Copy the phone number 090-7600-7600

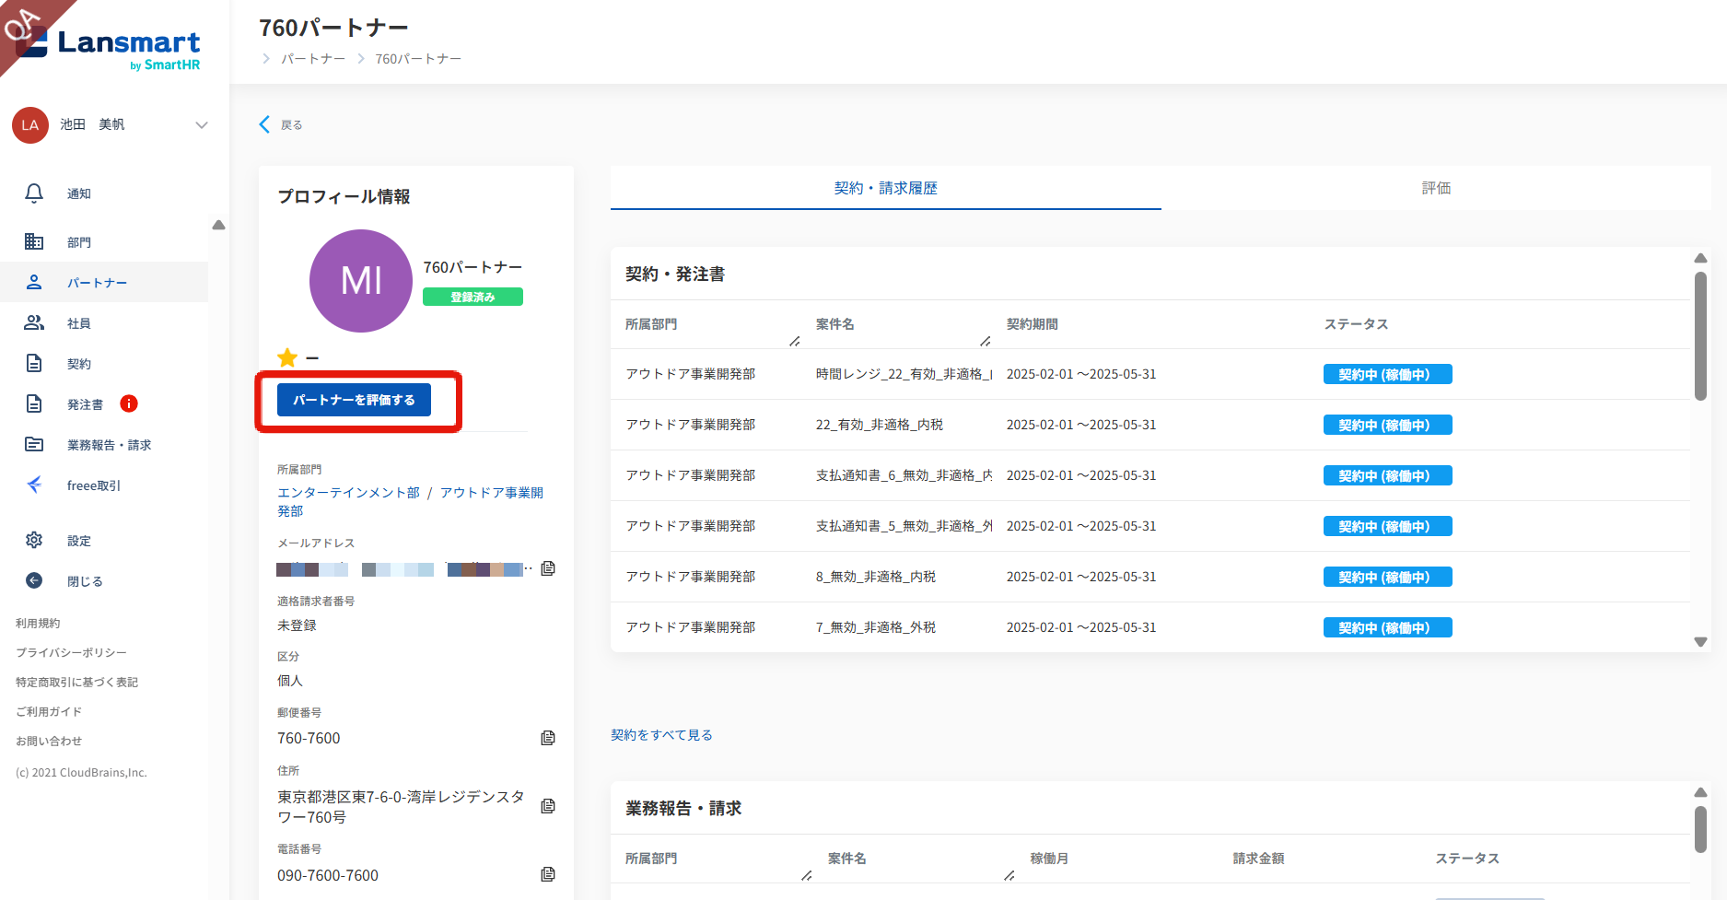pos(548,874)
